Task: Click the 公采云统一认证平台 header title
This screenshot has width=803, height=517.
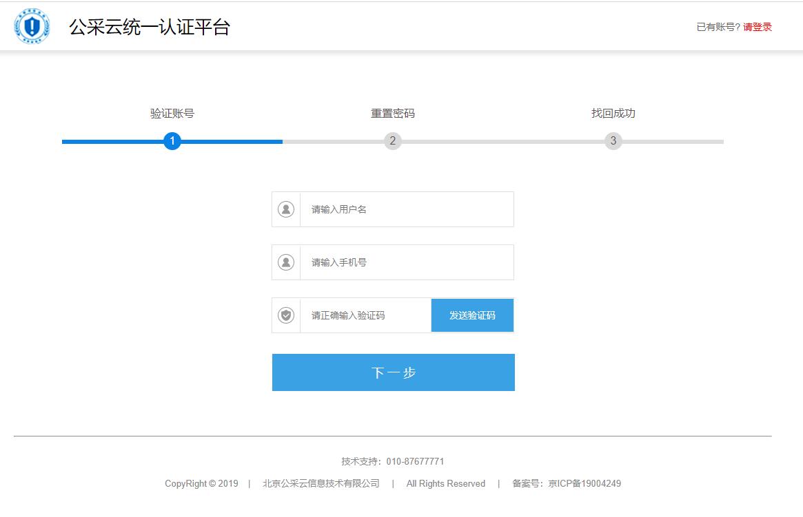Action: click(x=149, y=27)
